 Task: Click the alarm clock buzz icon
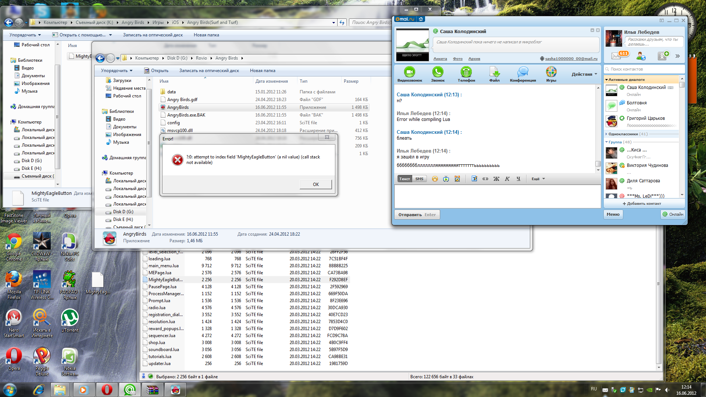(457, 179)
